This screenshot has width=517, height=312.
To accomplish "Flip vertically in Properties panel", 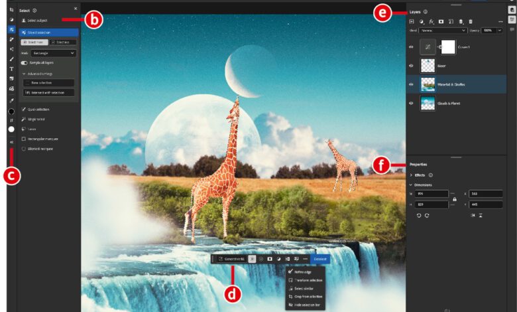I will pyautogui.click(x=481, y=215).
